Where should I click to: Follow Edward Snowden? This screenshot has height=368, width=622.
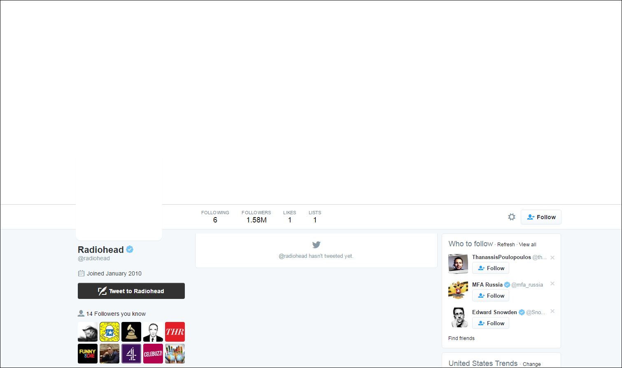point(491,323)
